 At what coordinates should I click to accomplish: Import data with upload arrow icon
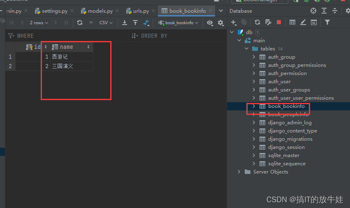tap(135, 23)
